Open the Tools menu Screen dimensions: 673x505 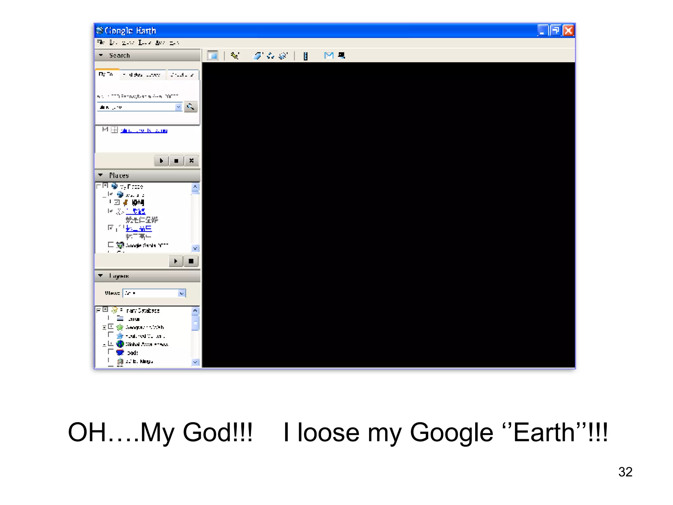click(144, 42)
